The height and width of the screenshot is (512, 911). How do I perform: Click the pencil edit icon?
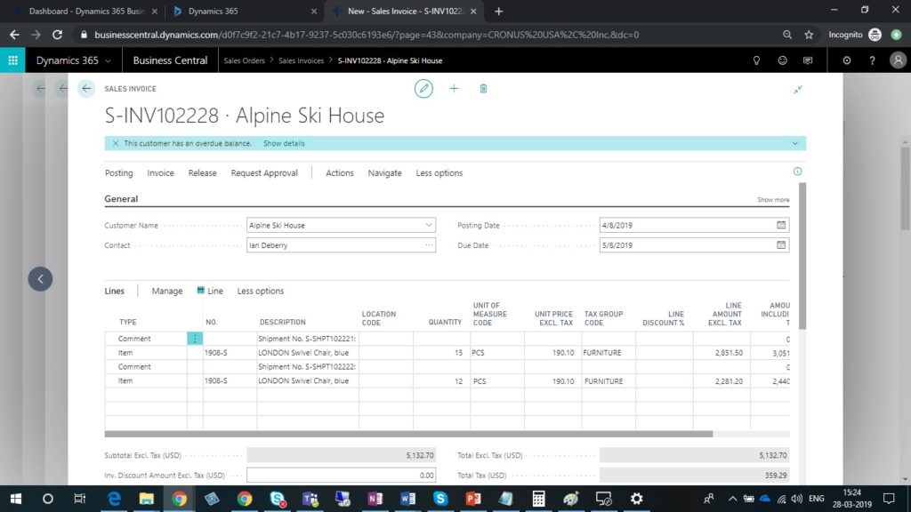(x=424, y=89)
